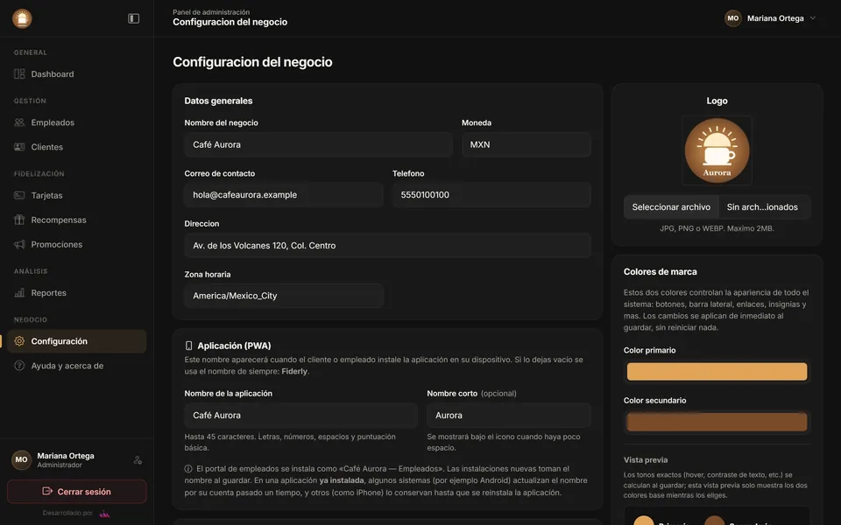Image resolution: width=841 pixels, height=525 pixels.
Task: Click the Clientes ID card icon
Action: [x=19, y=147]
